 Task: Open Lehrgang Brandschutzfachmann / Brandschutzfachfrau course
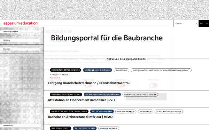coord(89,83)
